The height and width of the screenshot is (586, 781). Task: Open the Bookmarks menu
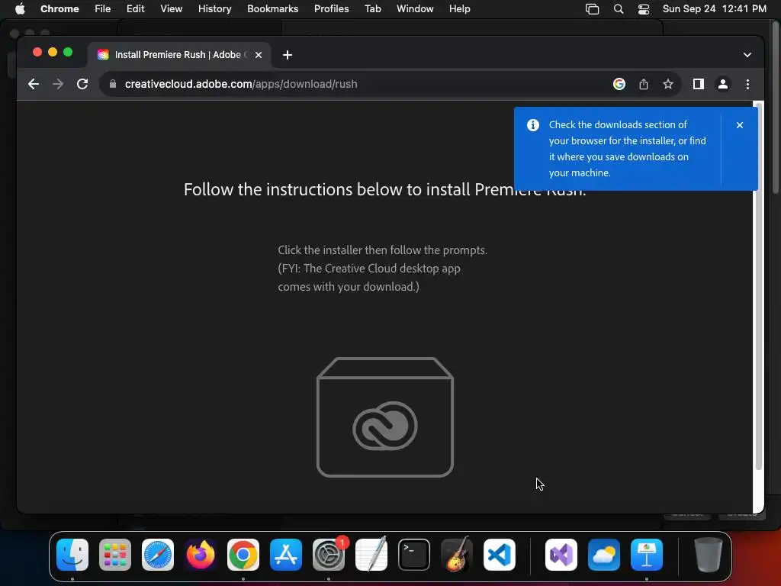tap(272, 9)
